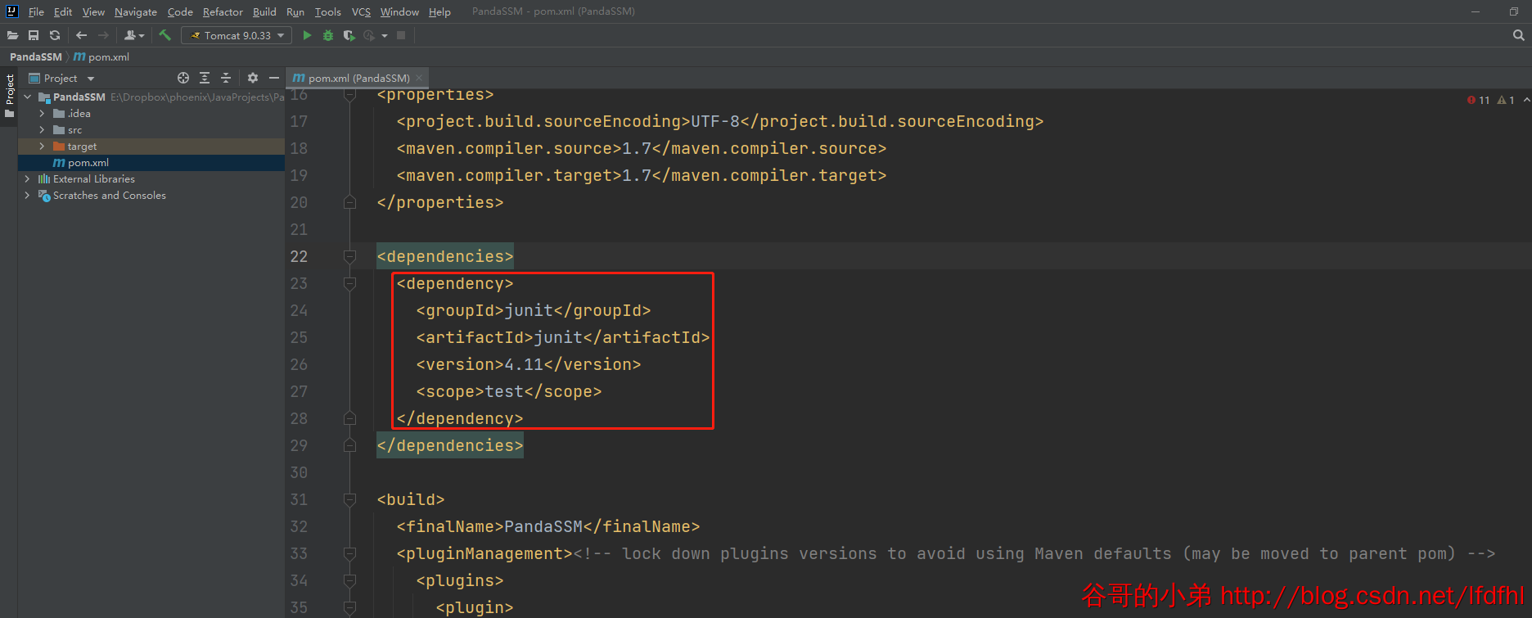Screen dimensions: 1532x618
Task: Open the Run menu
Action: click(295, 11)
